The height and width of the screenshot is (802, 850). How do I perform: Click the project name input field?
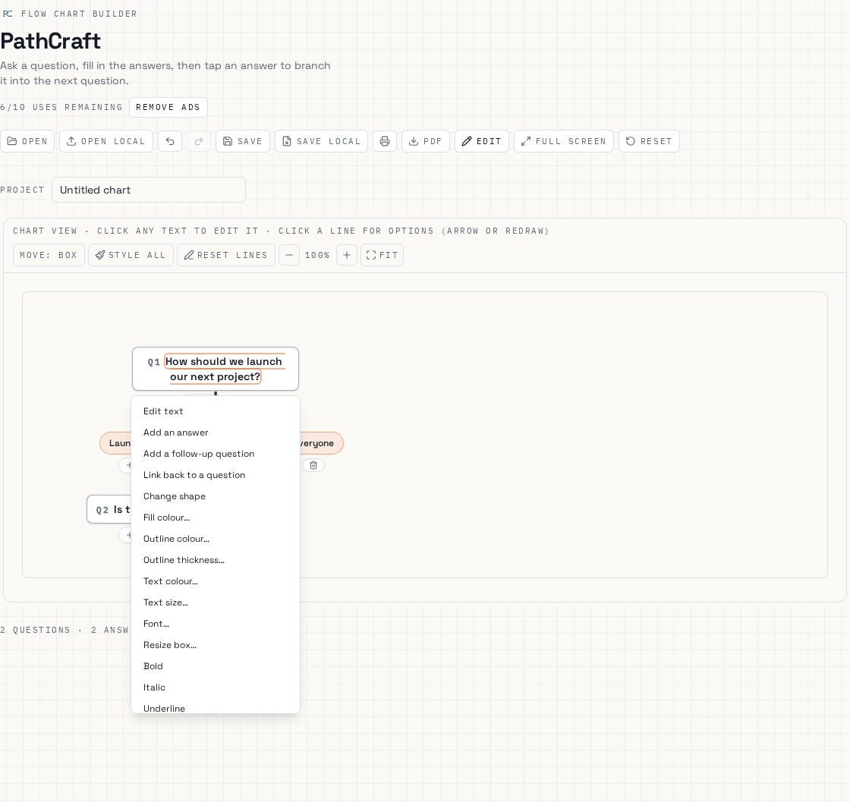[149, 190]
